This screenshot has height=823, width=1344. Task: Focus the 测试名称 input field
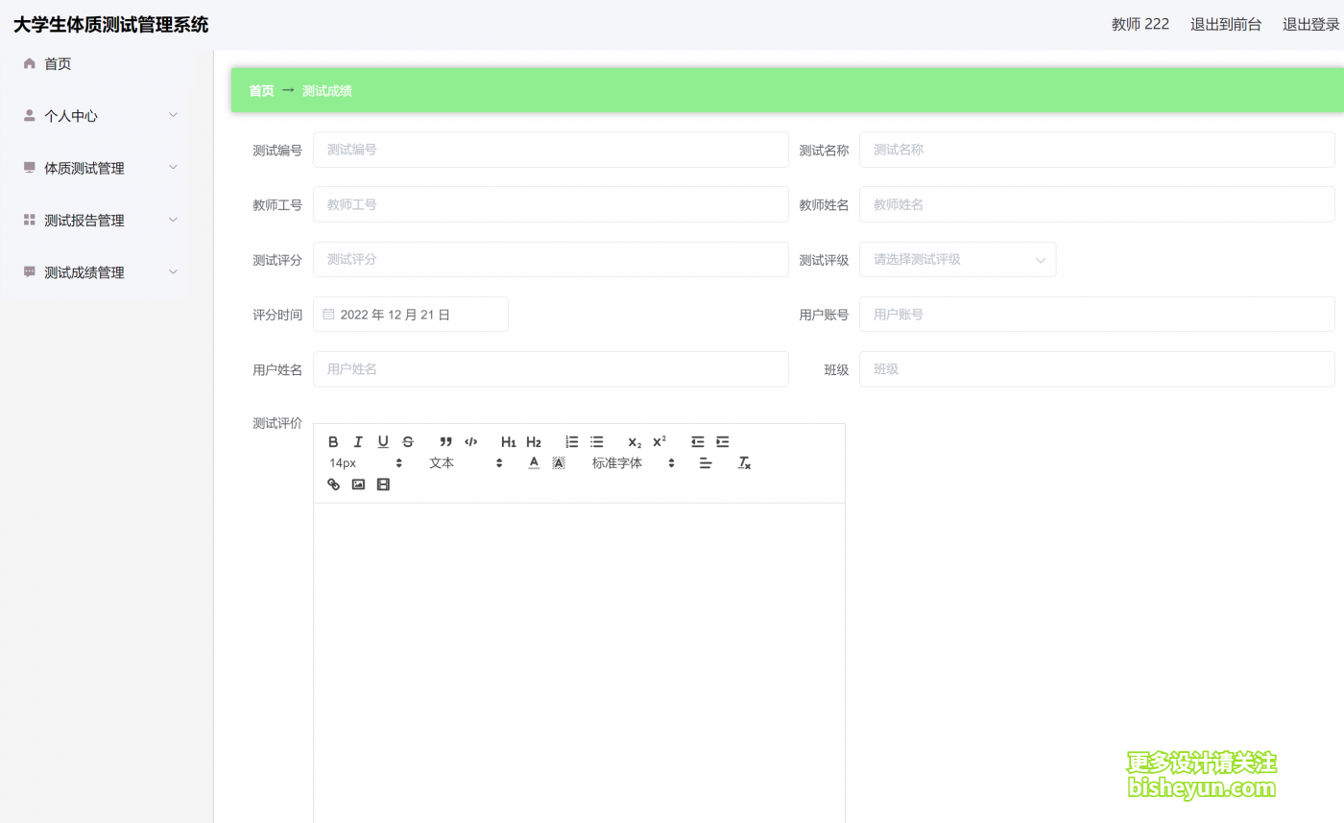tap(1097, 150)
